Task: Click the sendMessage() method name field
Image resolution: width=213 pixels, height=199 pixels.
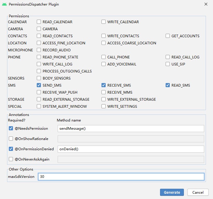Action: point(131,129)
